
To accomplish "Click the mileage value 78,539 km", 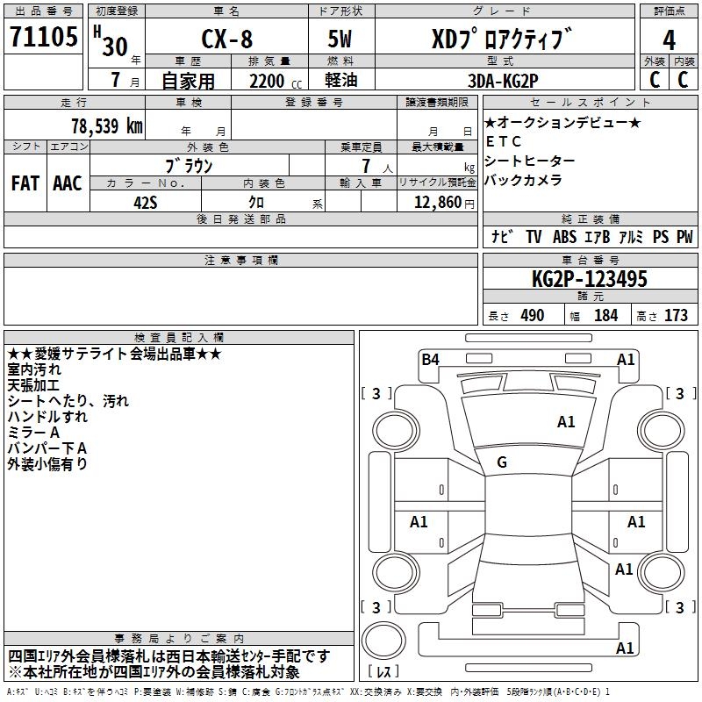I will pos(107,125).
